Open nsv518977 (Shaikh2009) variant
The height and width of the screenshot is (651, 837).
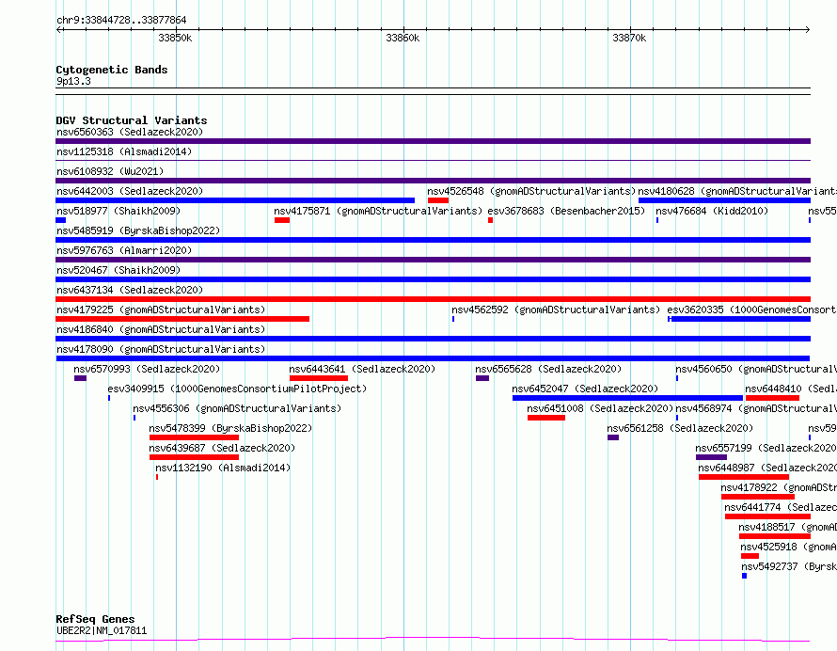click(x=118, y=211)
